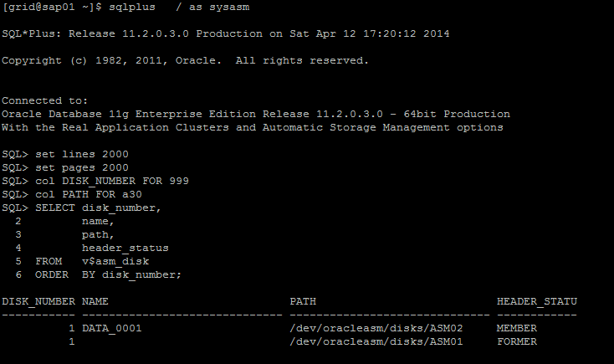The height and width of the screenshot is (364, 614).
Task: Click the HEADER_STATU column header
Action: [x=537, y=301]
